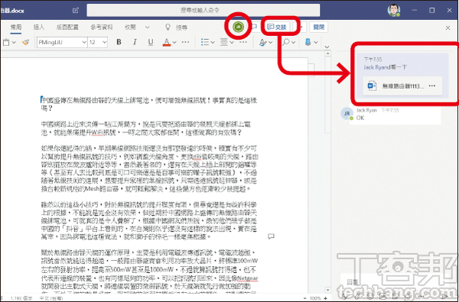Click the 下午7:55 timestamp above the file card
Screen dimensions: 459x302
pyautogui.click(x=373, y=60)
